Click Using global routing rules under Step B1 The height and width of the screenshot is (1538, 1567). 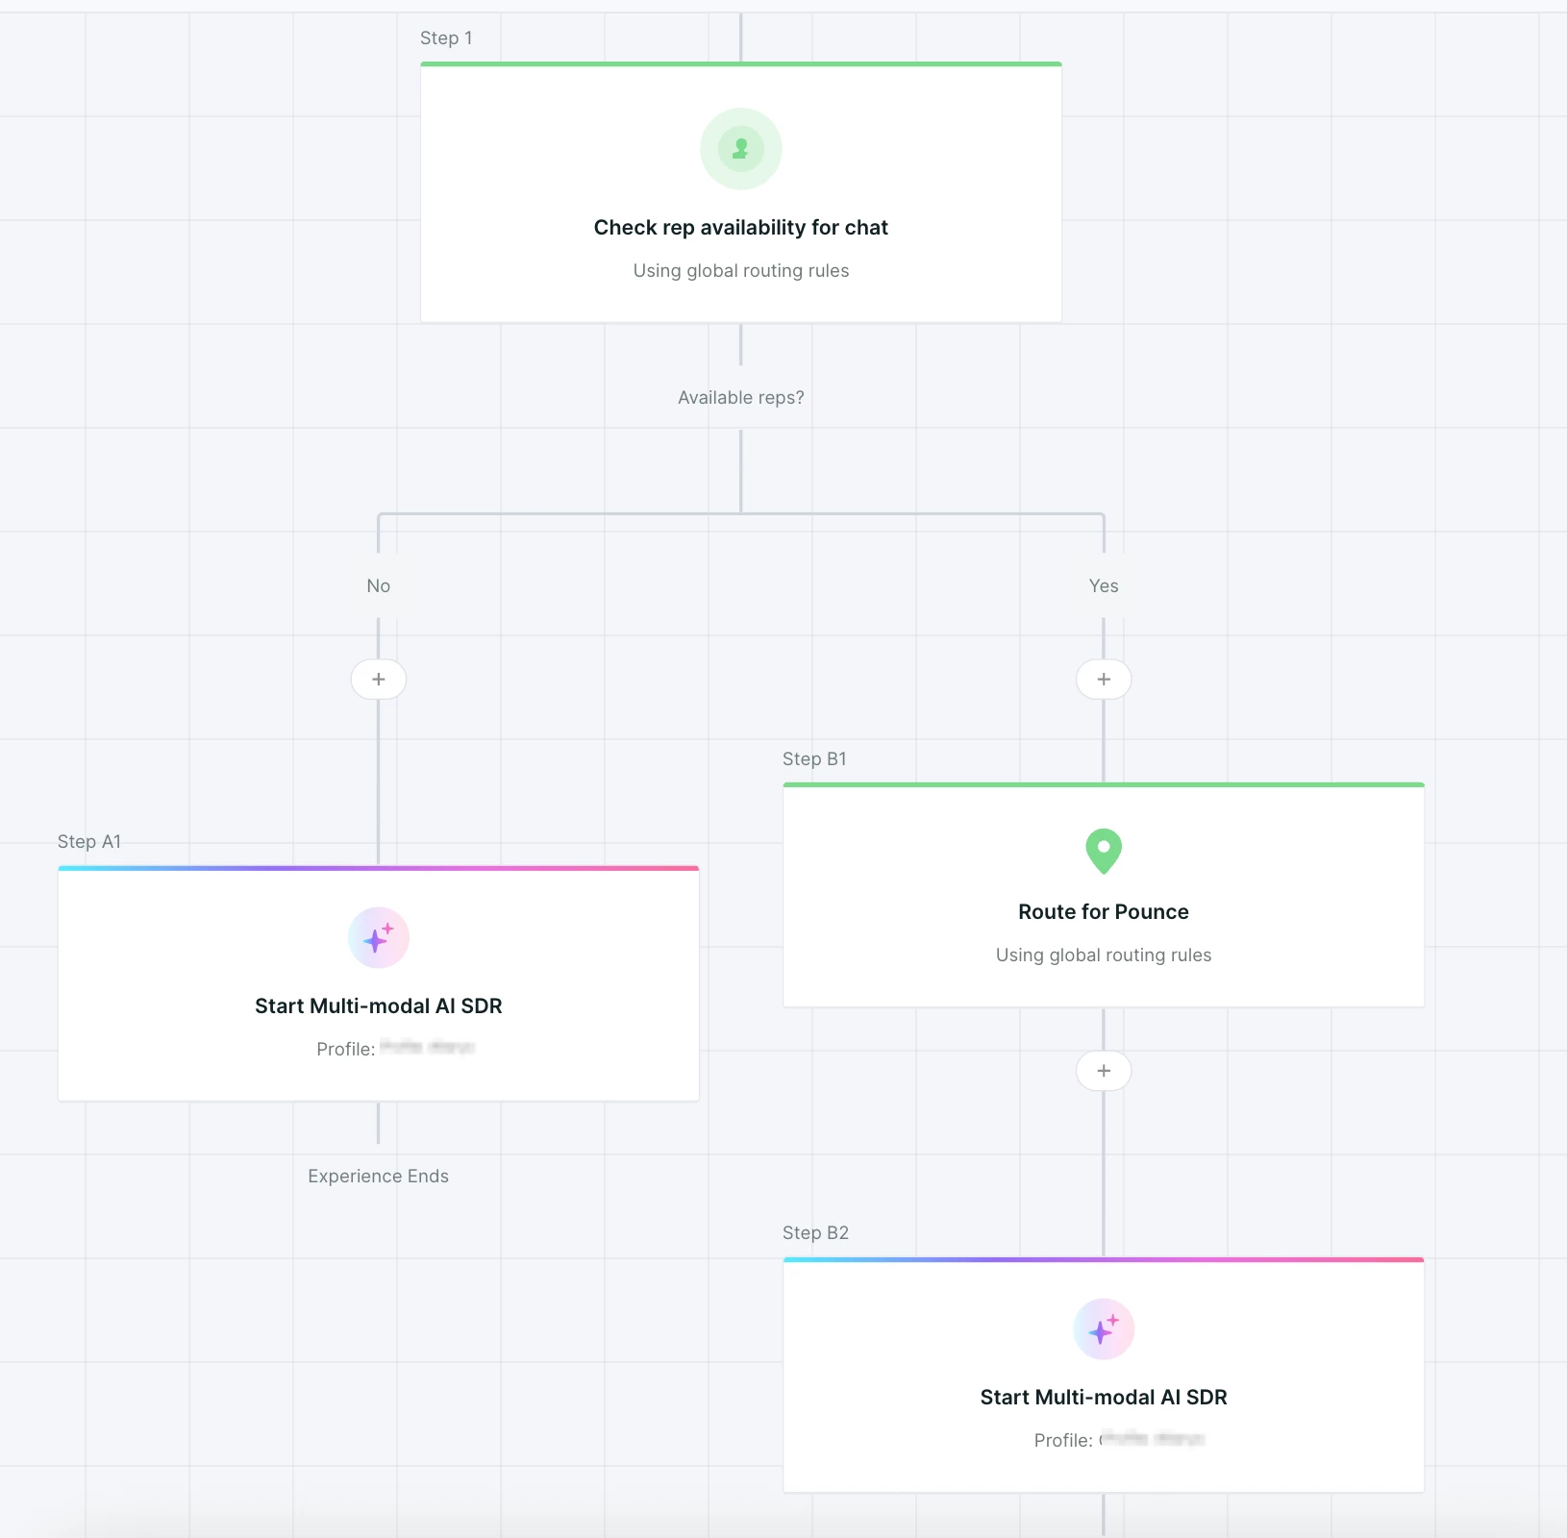[x=1104, y=955]
